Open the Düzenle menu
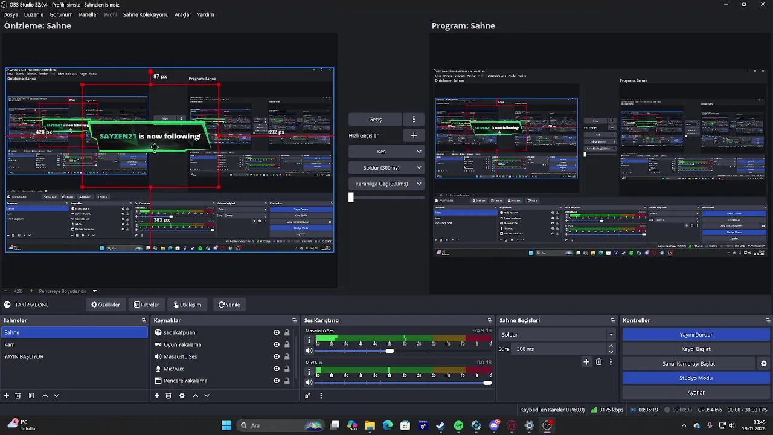Image resolution: width=773 pixels, height=435 pixels. [x=34, y=14]
